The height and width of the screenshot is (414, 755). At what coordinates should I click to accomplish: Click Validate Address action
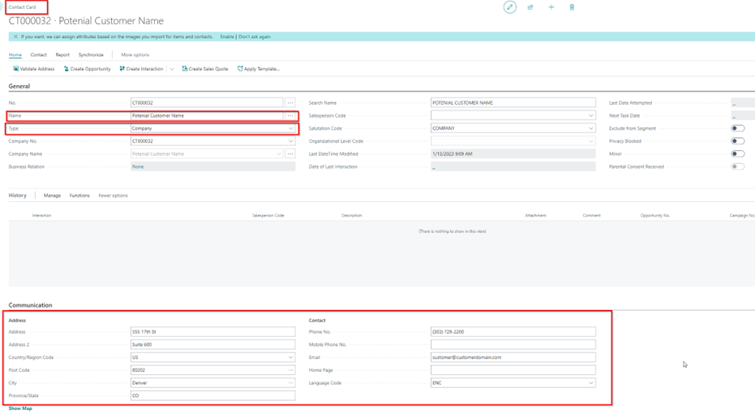pyautogui.click(x=34, y=69)
